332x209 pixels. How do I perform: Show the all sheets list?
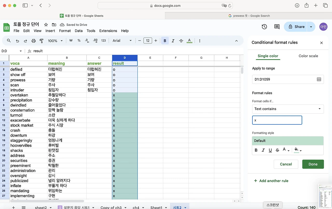24,207
